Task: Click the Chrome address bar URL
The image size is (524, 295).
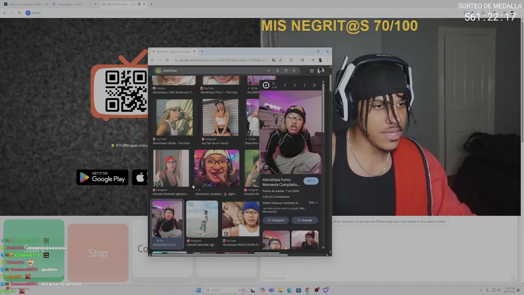Action: tap(223, 60)
